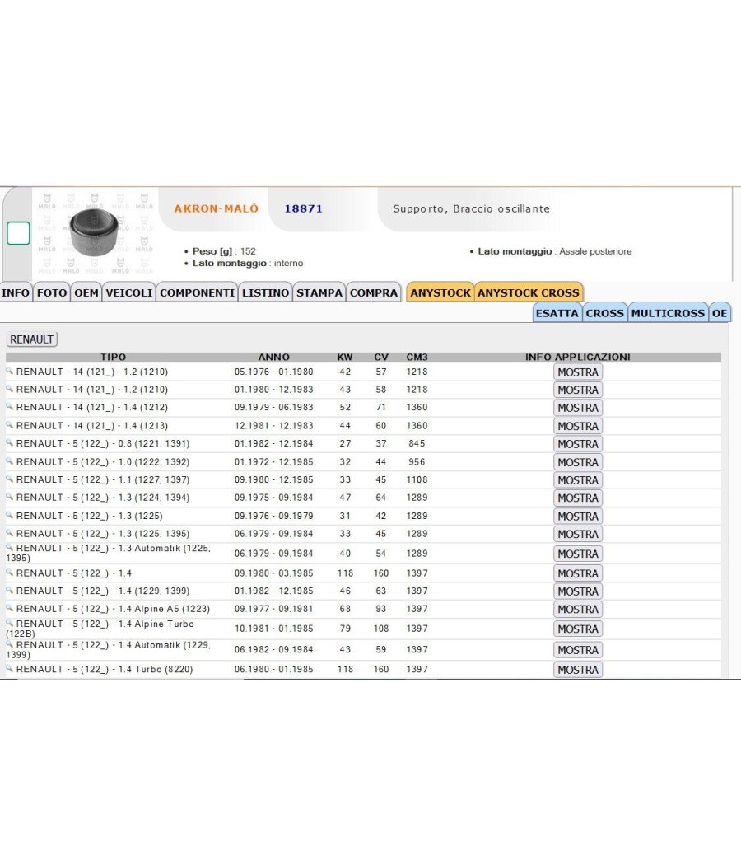Screen dimensions: 741x865
Task: Switch to the FOTO tab
Action: (x=52, y=292)
